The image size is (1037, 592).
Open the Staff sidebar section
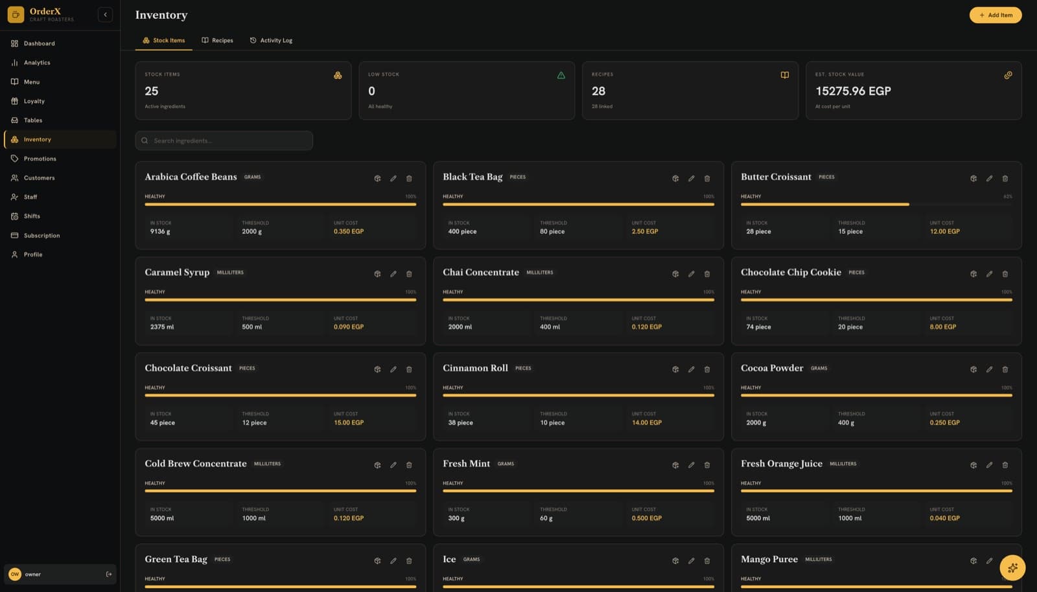tap(60, 197)
